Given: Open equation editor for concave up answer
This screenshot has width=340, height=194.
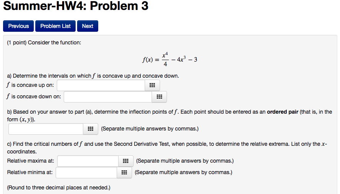Looking at the screenshot, I should [x=152, y=85].
